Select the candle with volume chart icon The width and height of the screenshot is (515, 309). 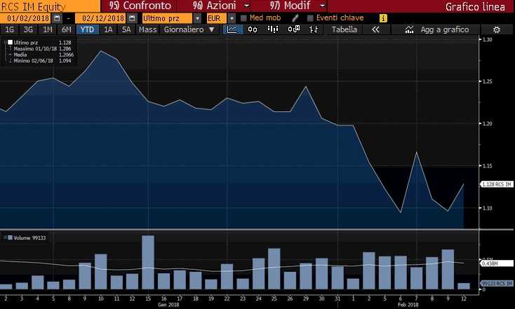point(293,29)
